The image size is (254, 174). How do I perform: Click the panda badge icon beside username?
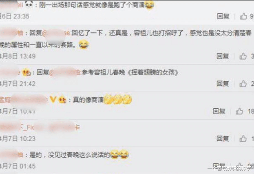point(29,4)
